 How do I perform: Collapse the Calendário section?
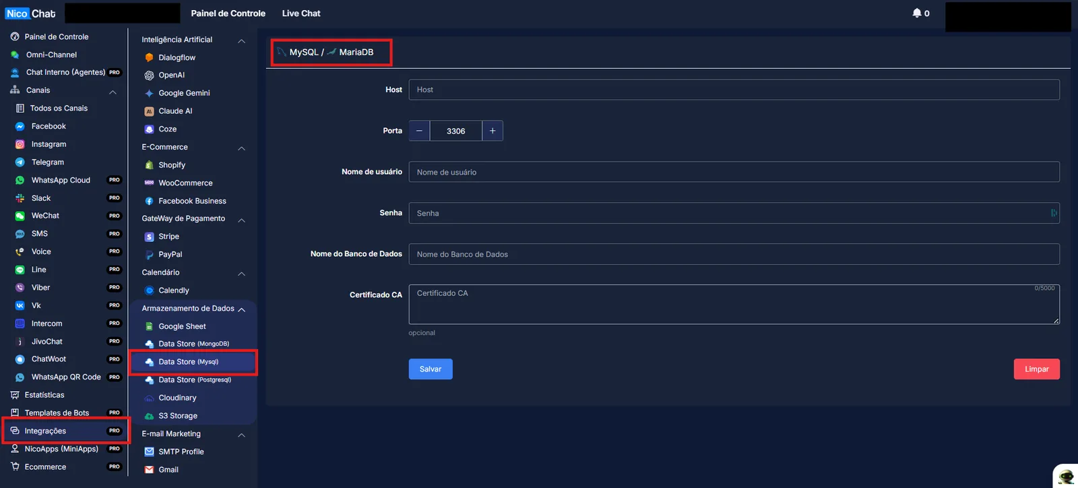242,274
